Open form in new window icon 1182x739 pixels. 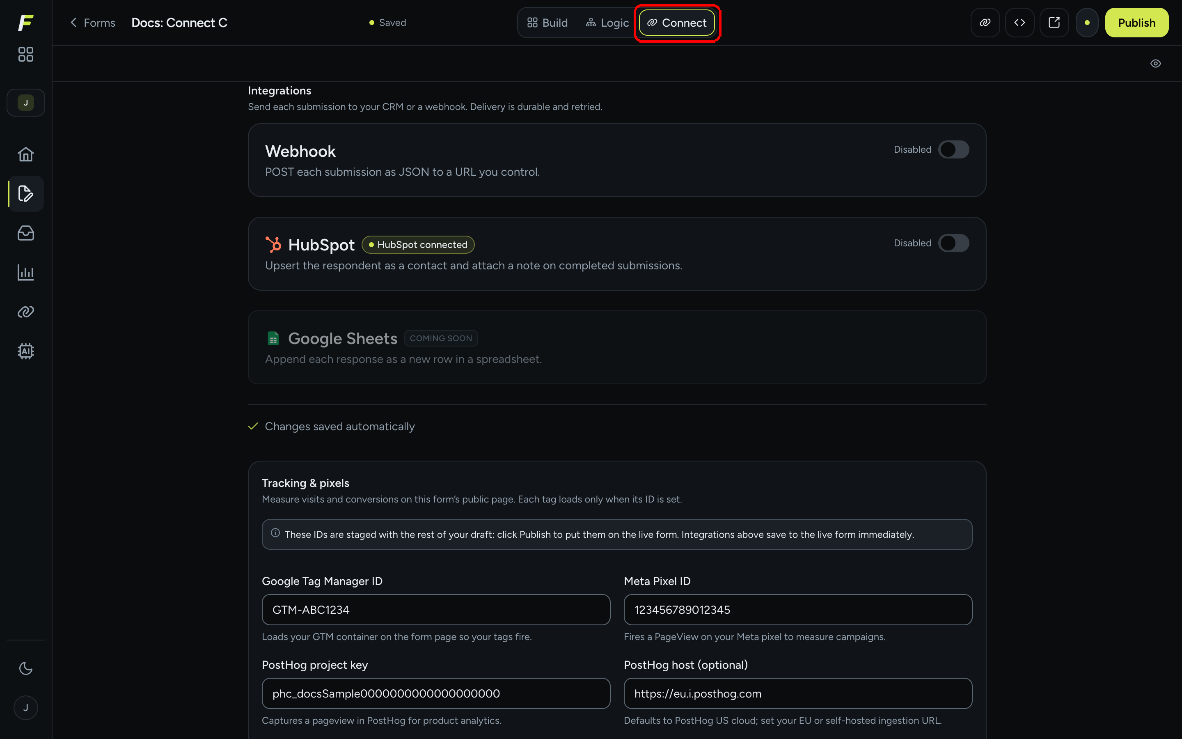(1054, 23)
